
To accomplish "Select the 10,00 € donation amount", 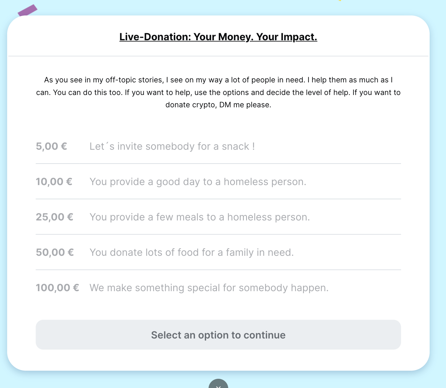I will (x=54, y=181).
